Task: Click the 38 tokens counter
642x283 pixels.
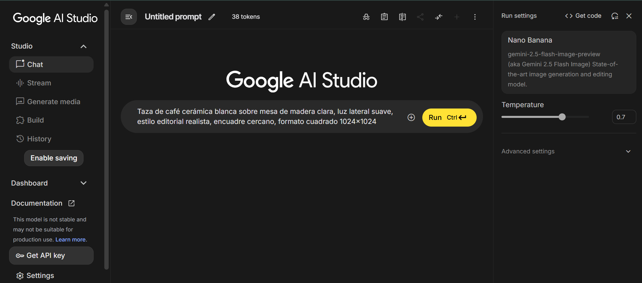Action: (x=246, y=17)
